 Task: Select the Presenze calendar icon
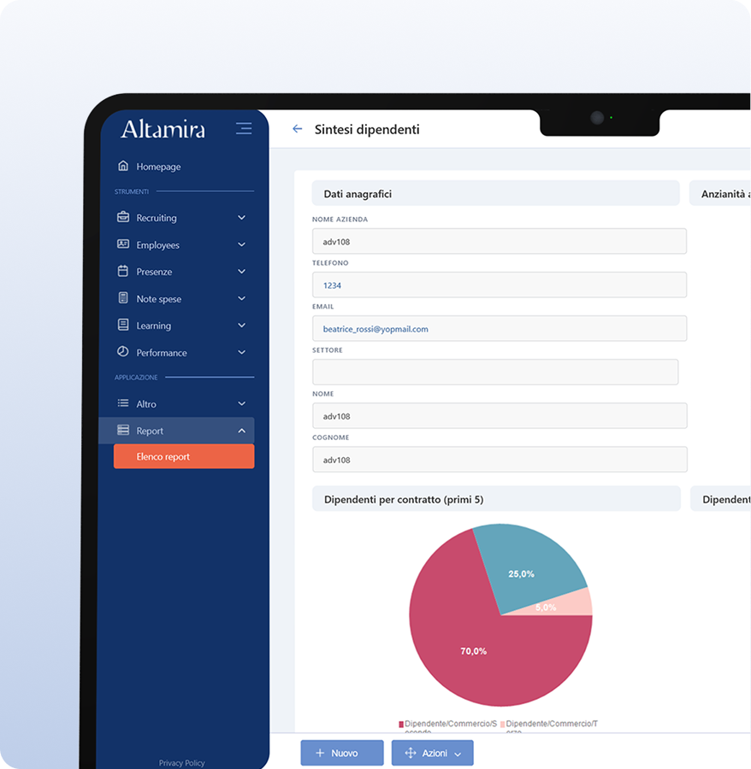tap(123, 271)
